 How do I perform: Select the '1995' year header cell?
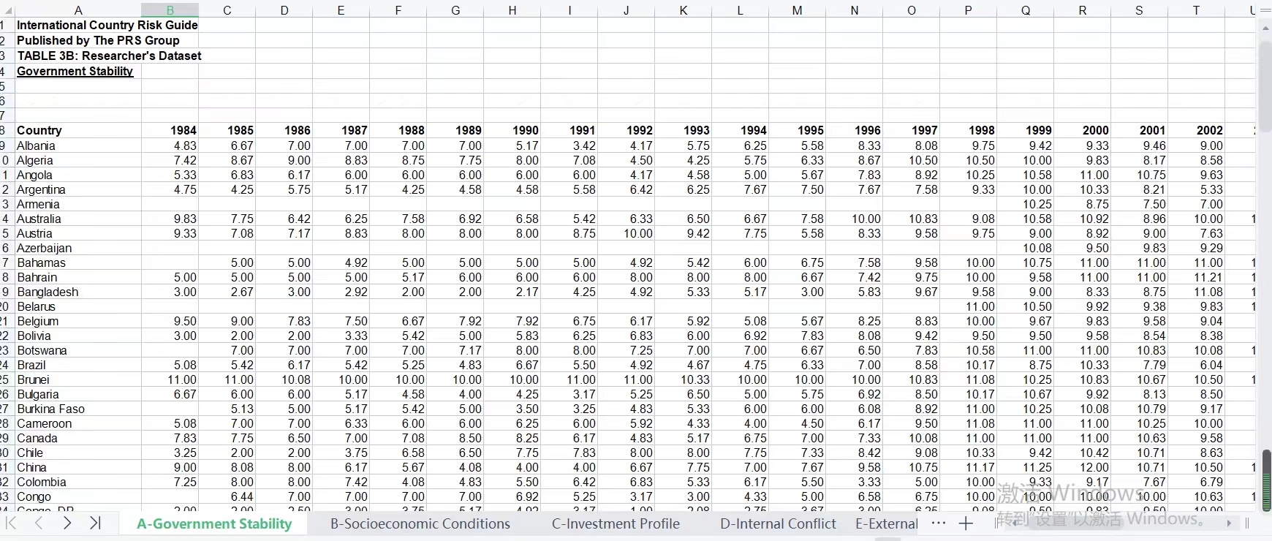[798, 130]
